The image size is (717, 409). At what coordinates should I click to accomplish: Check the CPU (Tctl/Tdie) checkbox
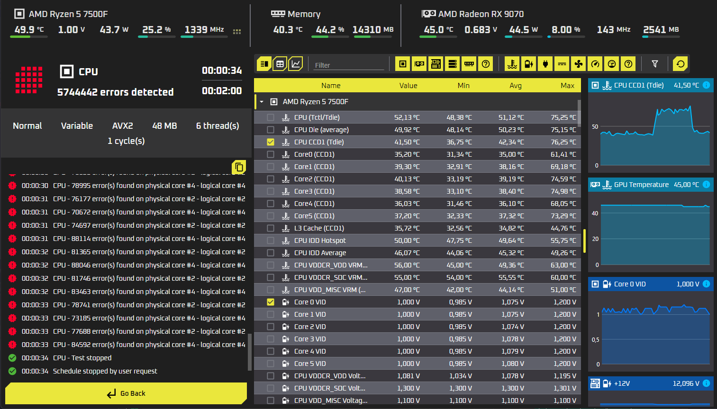click(271, 117)
